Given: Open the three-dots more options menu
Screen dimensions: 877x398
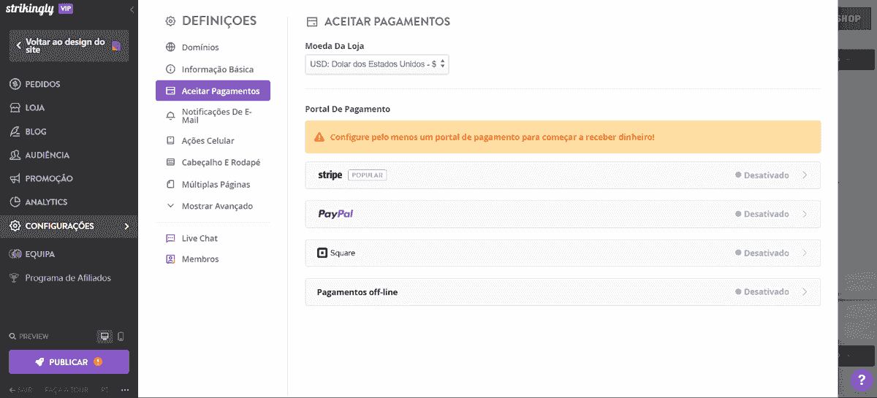Looking at the screenshot, I should coord(125,390).
